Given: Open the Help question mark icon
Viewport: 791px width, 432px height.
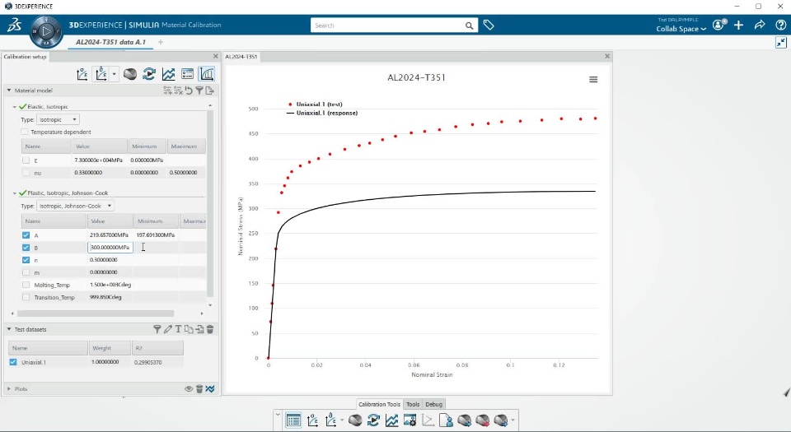Looking at the screenshot, I should 780,25.
